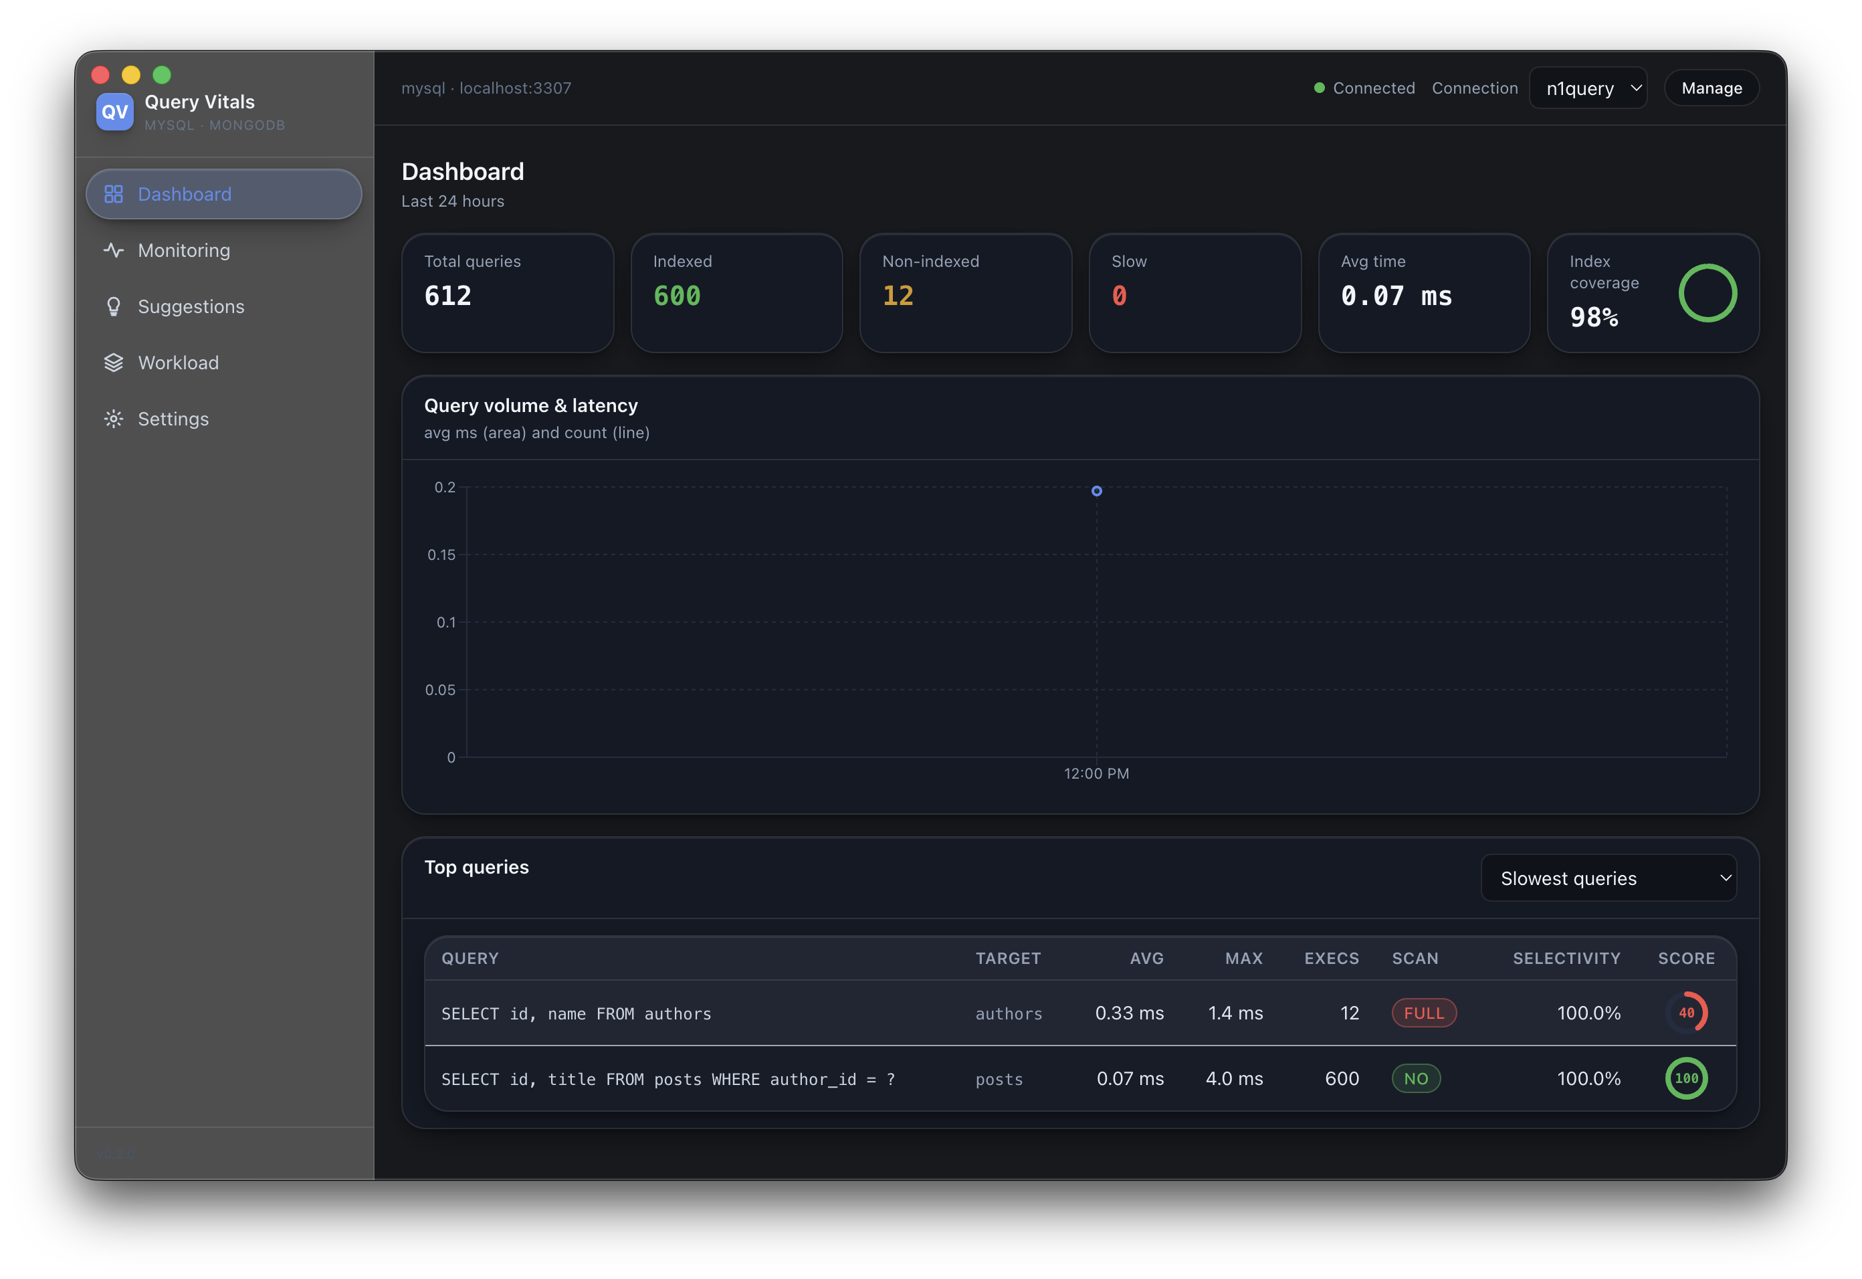
Task: Click the 'Connected' status text
Action: click(x=1373, y=88)
